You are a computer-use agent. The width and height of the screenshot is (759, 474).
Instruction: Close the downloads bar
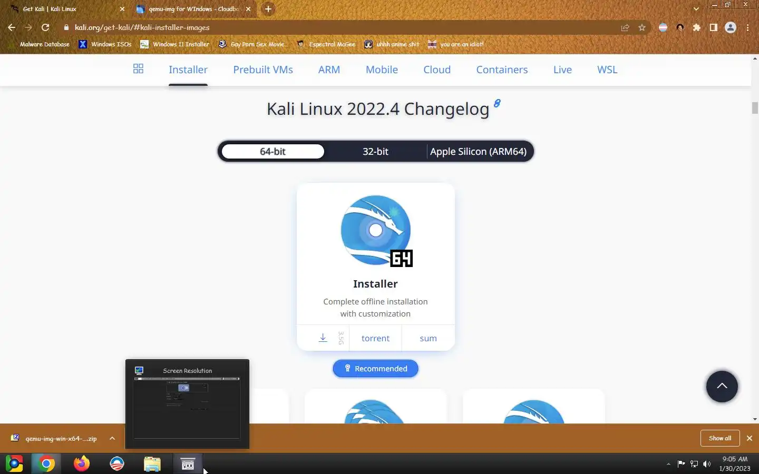pyautogui.click(x=749, y=438)
